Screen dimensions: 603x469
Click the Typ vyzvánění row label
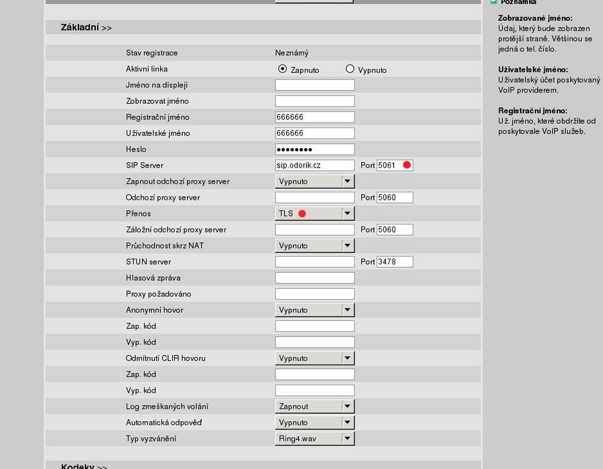coord(151,439)
